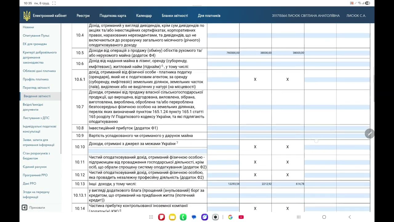The image size is (394, 222).
Task: Click the page vertical scrollbar
Action: [x=374, y=85]
